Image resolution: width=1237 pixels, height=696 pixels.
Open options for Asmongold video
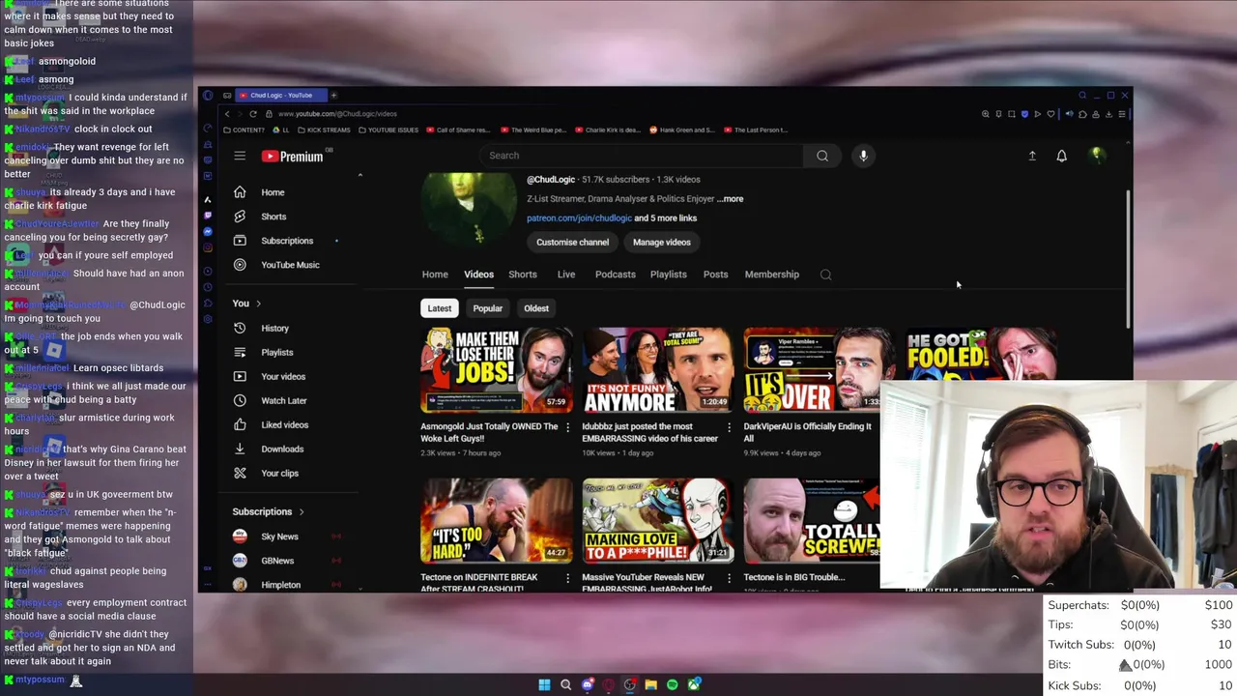[x=567, y=427]
